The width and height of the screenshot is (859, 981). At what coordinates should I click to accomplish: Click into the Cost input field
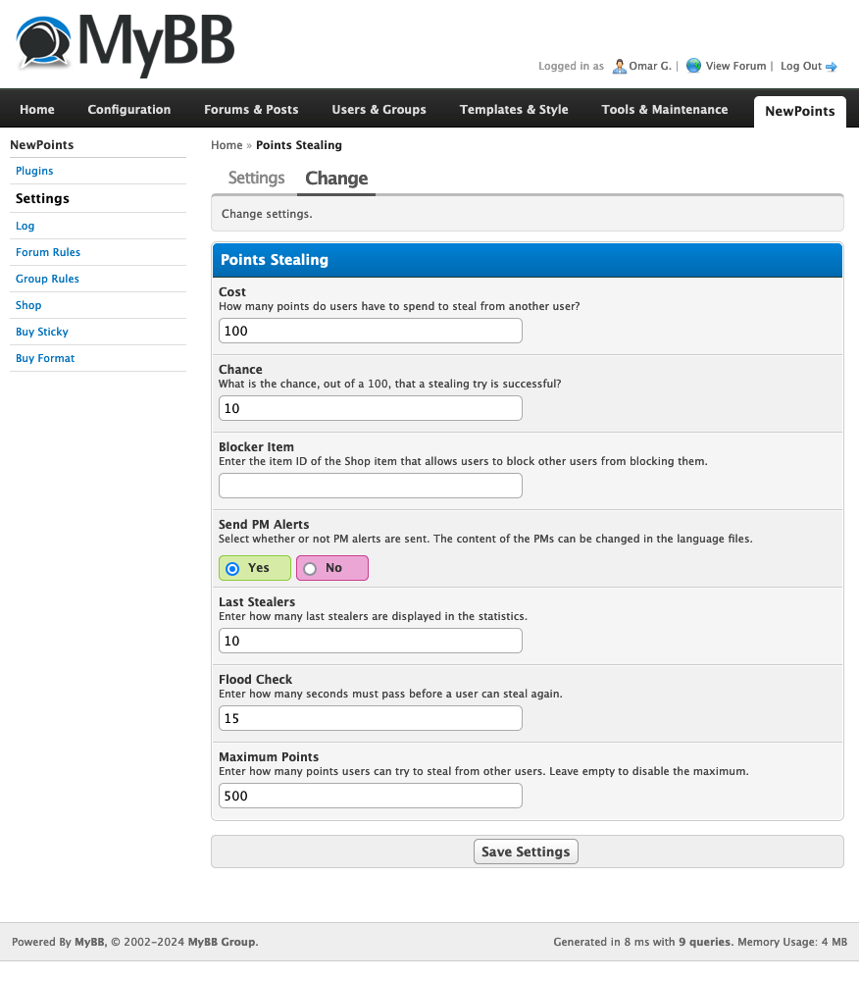coord(370,331)
